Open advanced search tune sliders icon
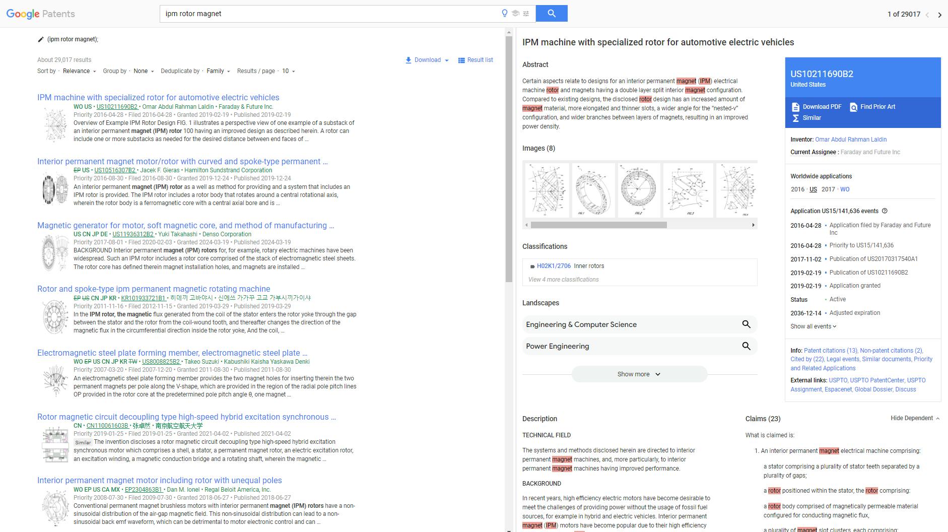Image resolution: width=948 pixels, height=532 pixels. pos(526,14)
